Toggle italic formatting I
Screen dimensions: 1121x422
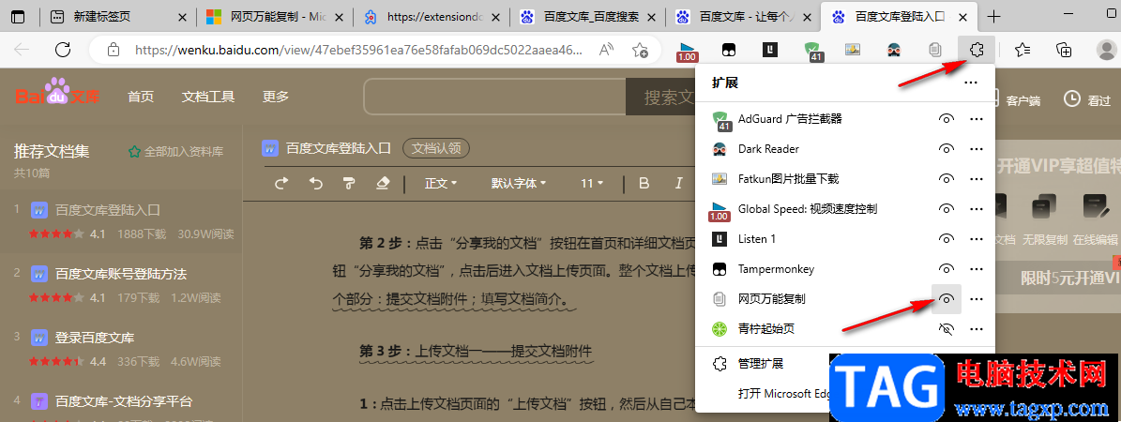(x=678, y=183)
